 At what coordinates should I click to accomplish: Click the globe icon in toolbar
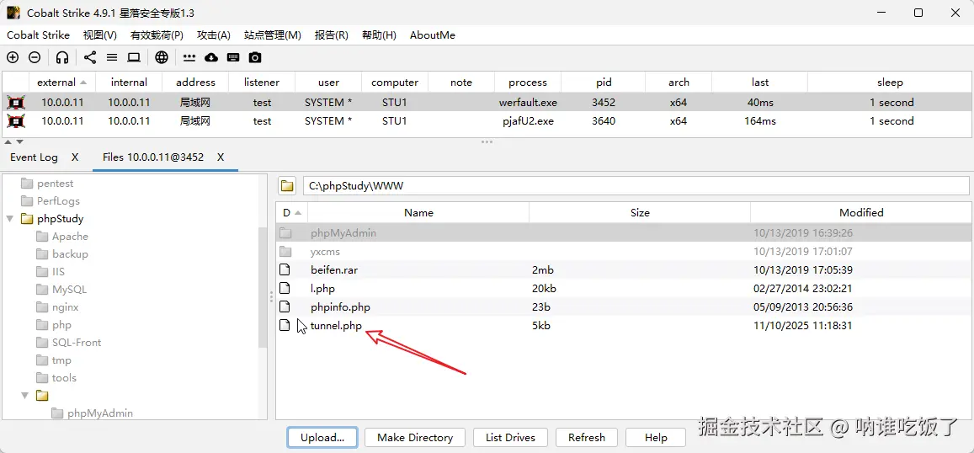pos(162,58)
